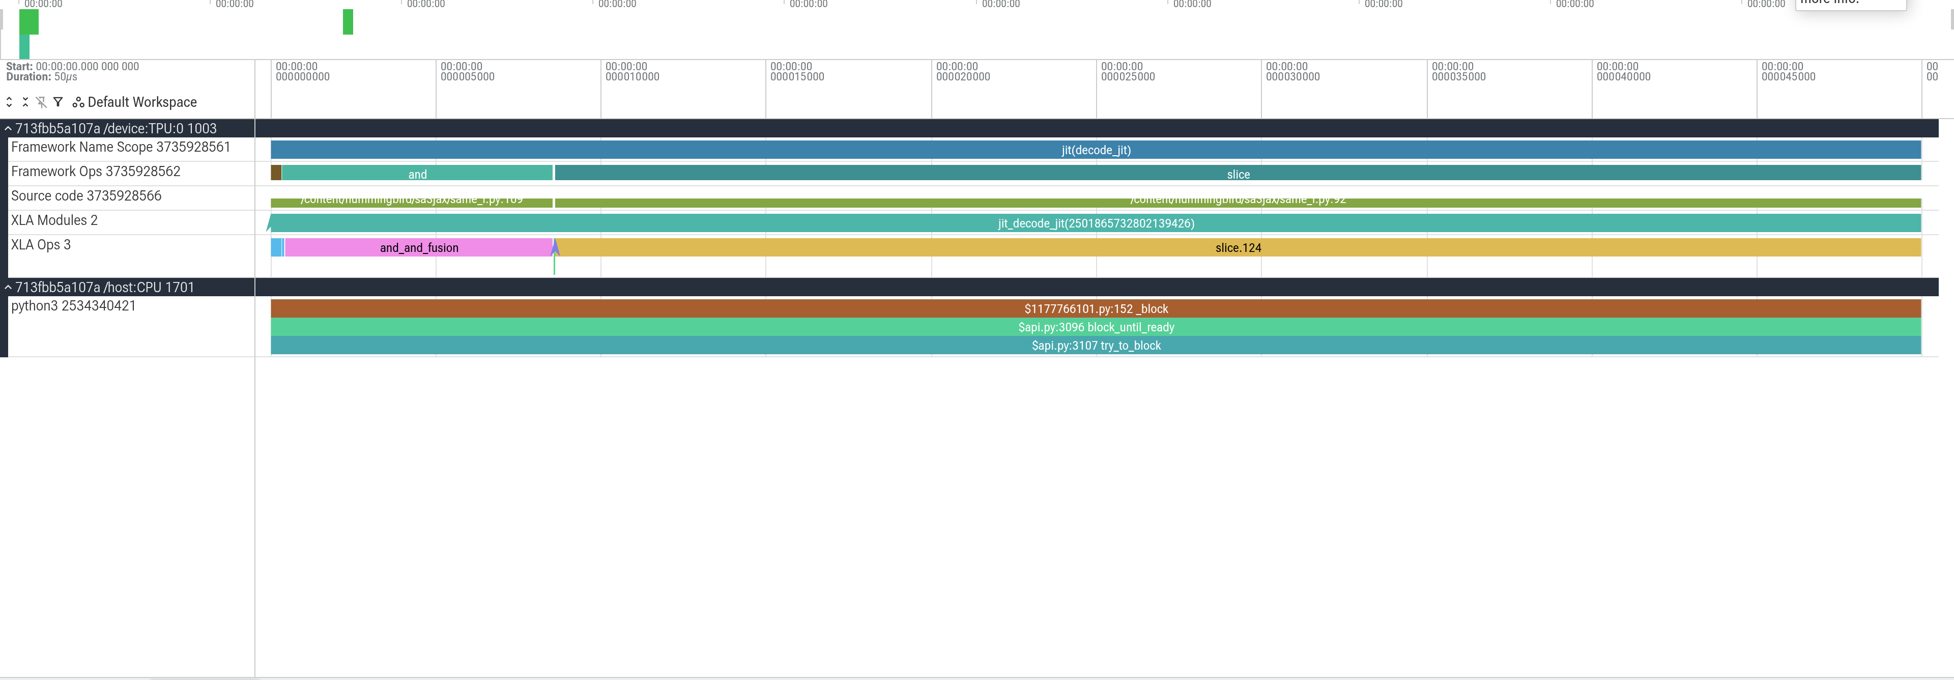Click the Start time 00:00:00.000 000 000 text
1954x680 pixels.
(x=73, y=66)
